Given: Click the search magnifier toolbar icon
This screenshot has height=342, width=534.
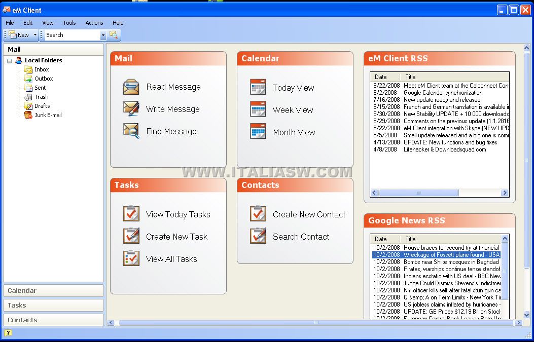Looking at the screenshot, I should click(x=114, y=35).
